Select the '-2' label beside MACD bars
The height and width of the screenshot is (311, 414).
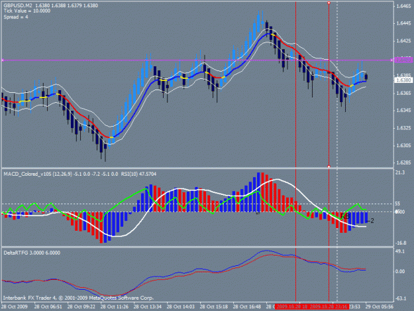click(370, 221)
